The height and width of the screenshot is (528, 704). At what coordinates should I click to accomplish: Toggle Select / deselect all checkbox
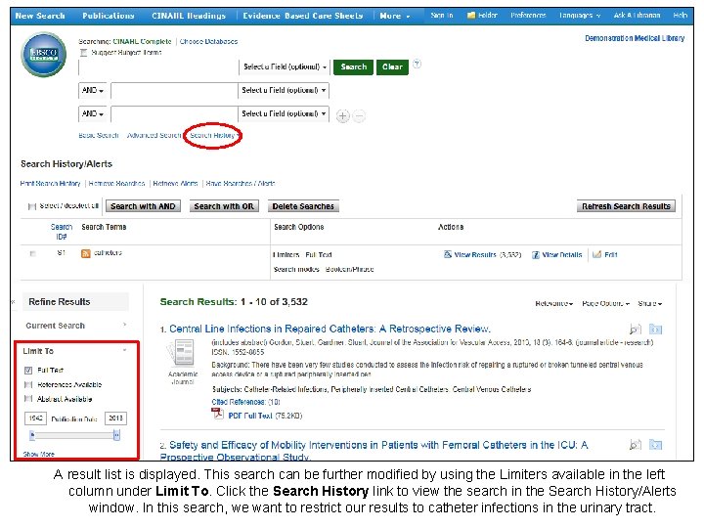point(32,206)
